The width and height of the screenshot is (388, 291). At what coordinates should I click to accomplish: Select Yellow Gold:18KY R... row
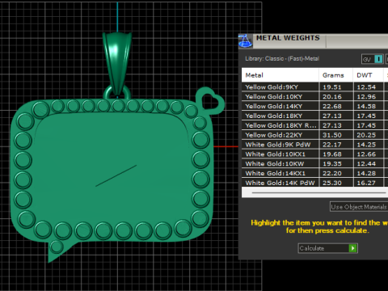314,125
